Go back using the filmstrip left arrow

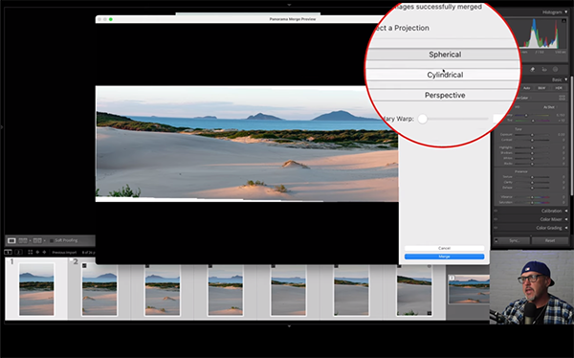pos(37,252)
